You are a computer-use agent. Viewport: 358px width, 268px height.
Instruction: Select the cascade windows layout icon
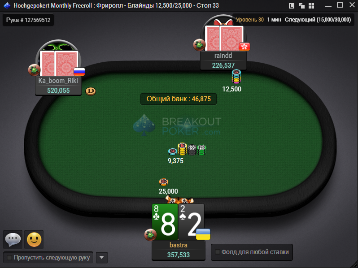coord(301,6)
